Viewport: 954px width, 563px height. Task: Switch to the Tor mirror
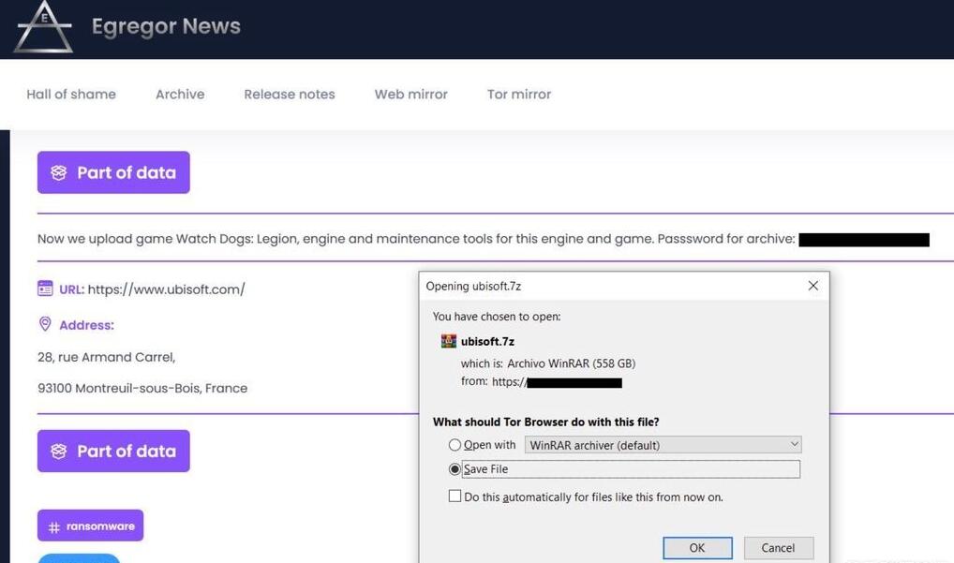pyautogui.click(x=519, y=95)
